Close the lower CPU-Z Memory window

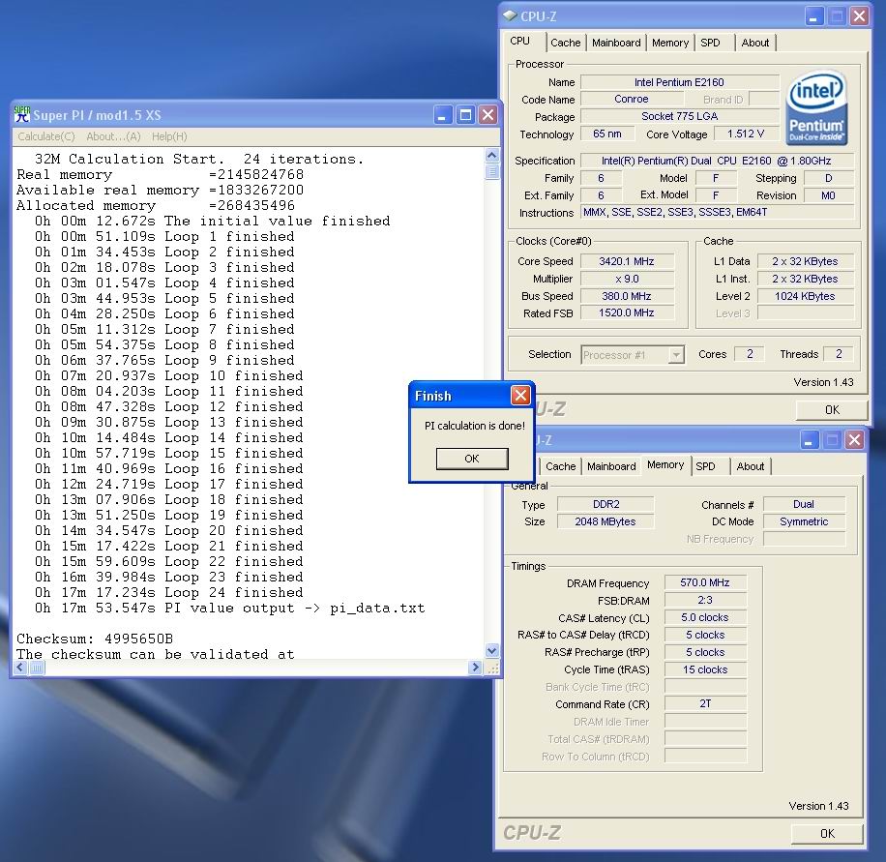(854, 440)
